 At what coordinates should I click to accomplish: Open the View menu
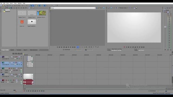7,3
